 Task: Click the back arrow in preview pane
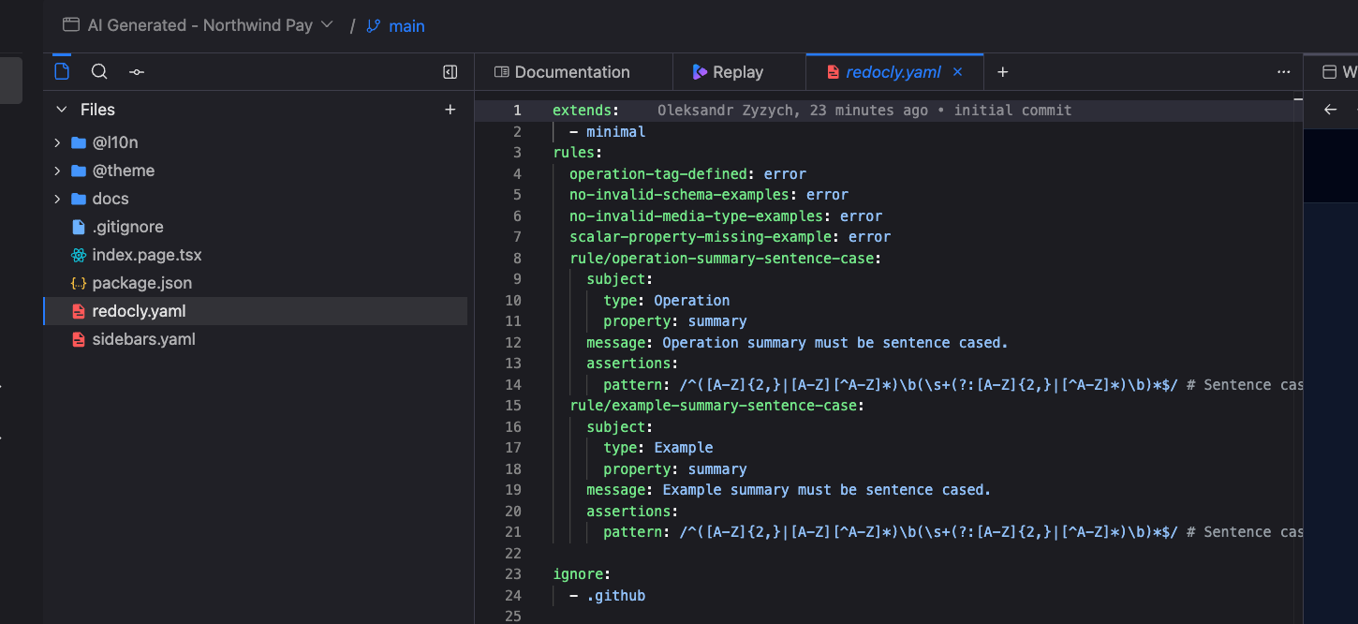(x=1330, y=110)
